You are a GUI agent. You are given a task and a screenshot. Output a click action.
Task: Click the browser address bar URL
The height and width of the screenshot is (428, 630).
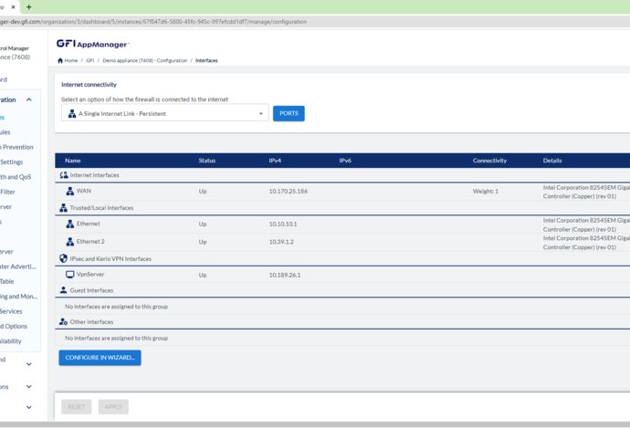(x=153, y=22)
